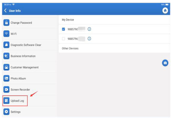
Task: Tap the battery indicator in status bar
Action: (167, 5)
